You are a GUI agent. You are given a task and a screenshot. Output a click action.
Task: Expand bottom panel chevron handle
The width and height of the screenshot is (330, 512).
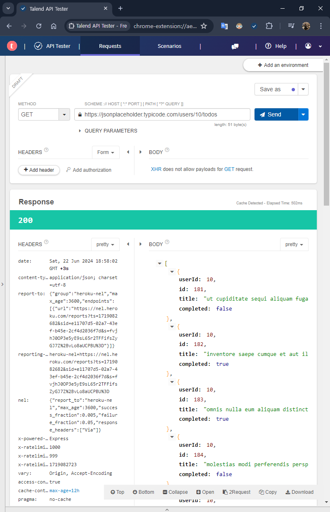tap(167, 510)
